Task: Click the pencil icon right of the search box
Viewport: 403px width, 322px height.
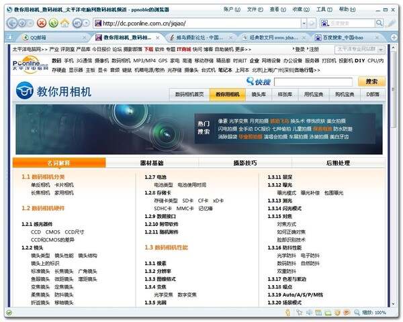Action: (392, 23)
